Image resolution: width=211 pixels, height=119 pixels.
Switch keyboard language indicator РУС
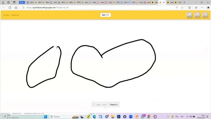click(182, 117)
